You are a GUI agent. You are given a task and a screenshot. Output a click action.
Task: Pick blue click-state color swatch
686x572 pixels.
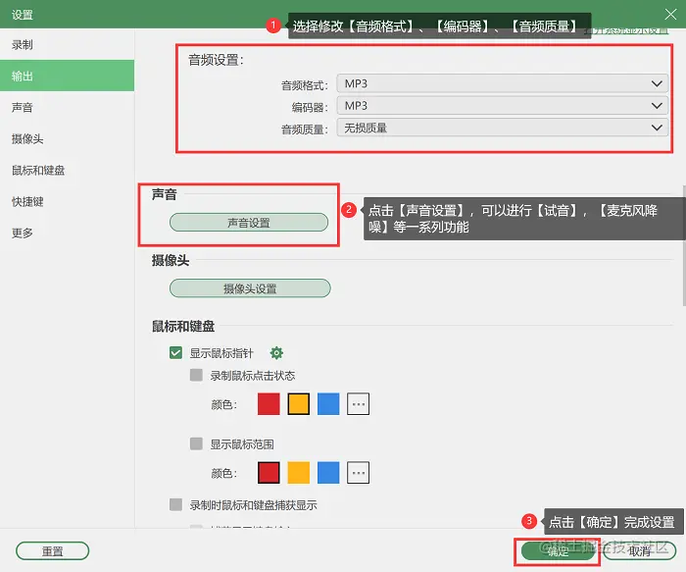click(x=328, y=404)
